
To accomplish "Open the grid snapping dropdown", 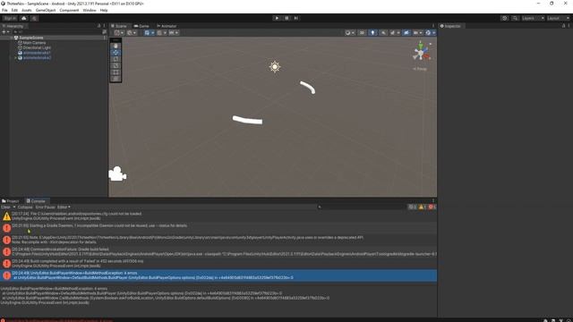I will pyautogui.click(x=161, y=33).
